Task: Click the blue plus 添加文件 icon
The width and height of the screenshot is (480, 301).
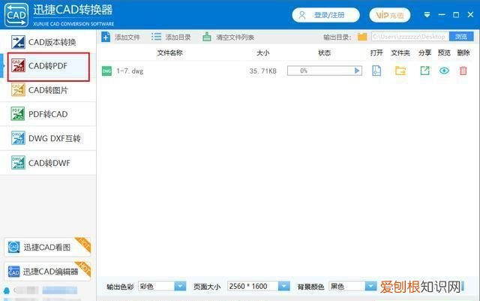Action: click(x=106, y=37)
